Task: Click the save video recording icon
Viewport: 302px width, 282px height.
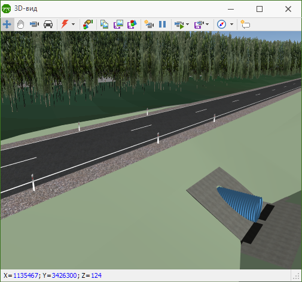Action: click(x=199, y=25)
